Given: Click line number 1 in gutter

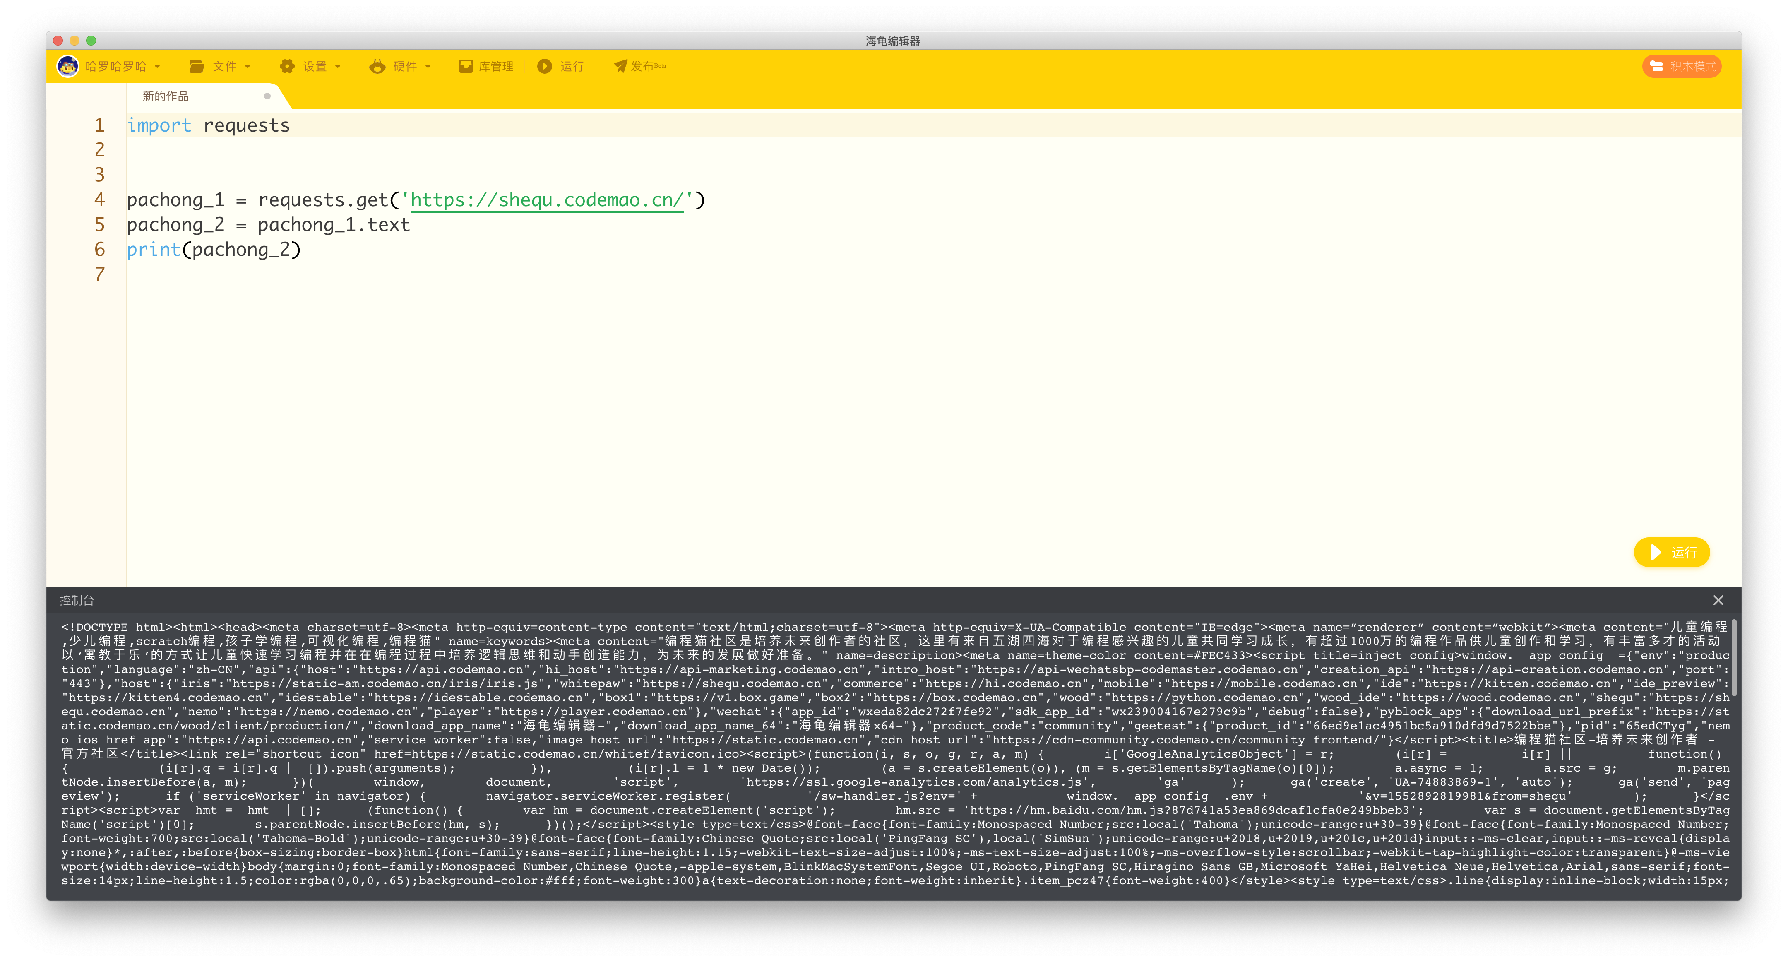Looking at the screenshot, I should point(100,125).
